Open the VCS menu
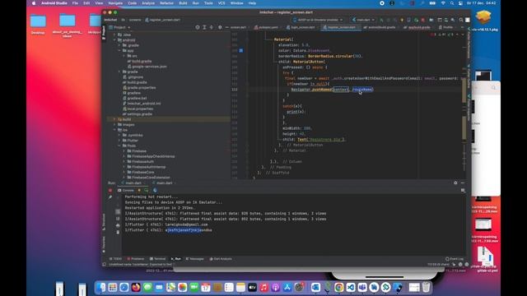 coord(222,3)
